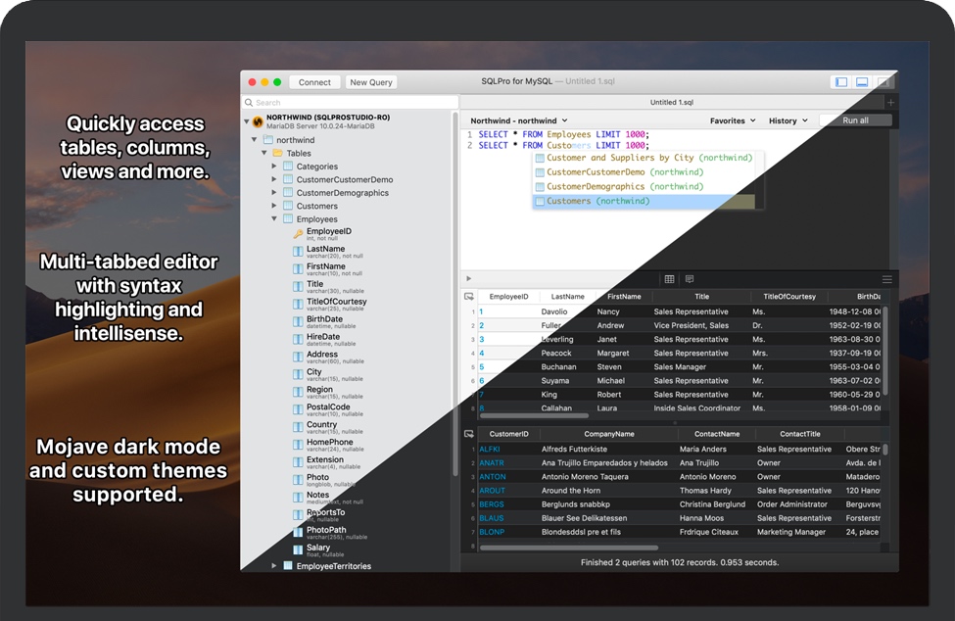Viewport: 955px width, 621px height.
Task: Click the results grid view icon
Action: point(669,279)
